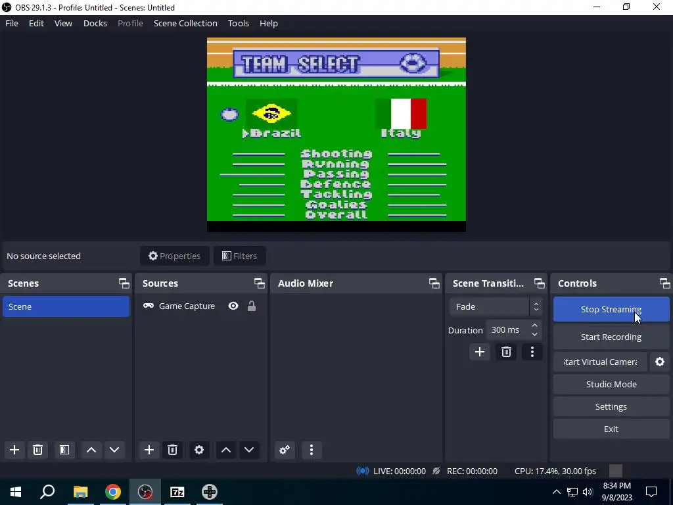Open 7-Zip from the taskbar
Screen dimensions: 673x505
pyautogui.click(x=177, y=492)
